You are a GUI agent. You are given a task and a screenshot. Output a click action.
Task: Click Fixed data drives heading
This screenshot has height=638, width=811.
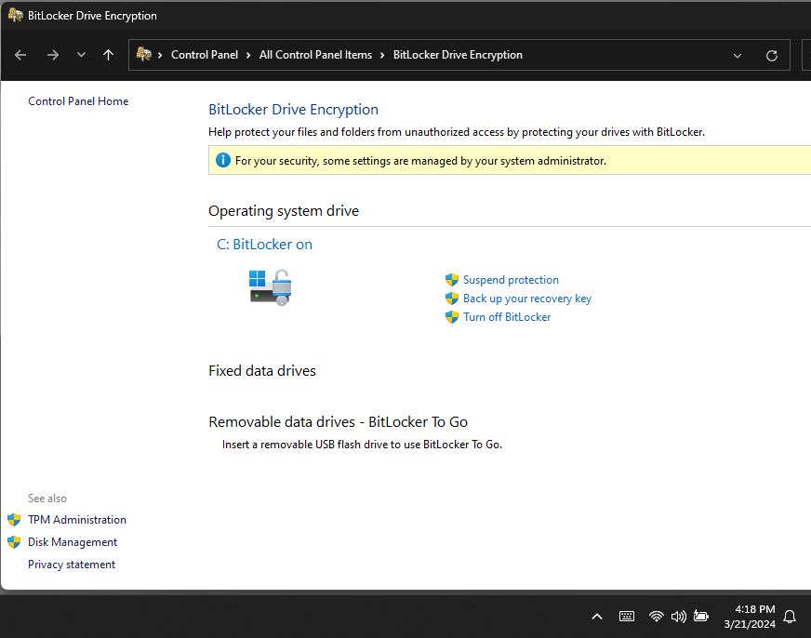tap(261, 371)
